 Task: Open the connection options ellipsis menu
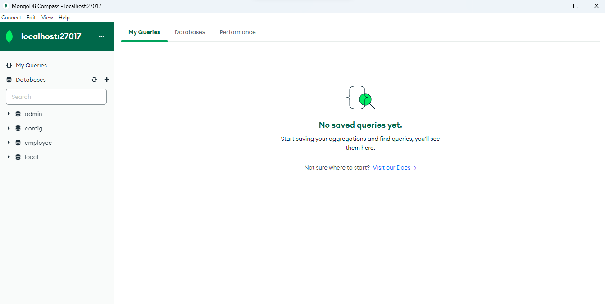101,36
